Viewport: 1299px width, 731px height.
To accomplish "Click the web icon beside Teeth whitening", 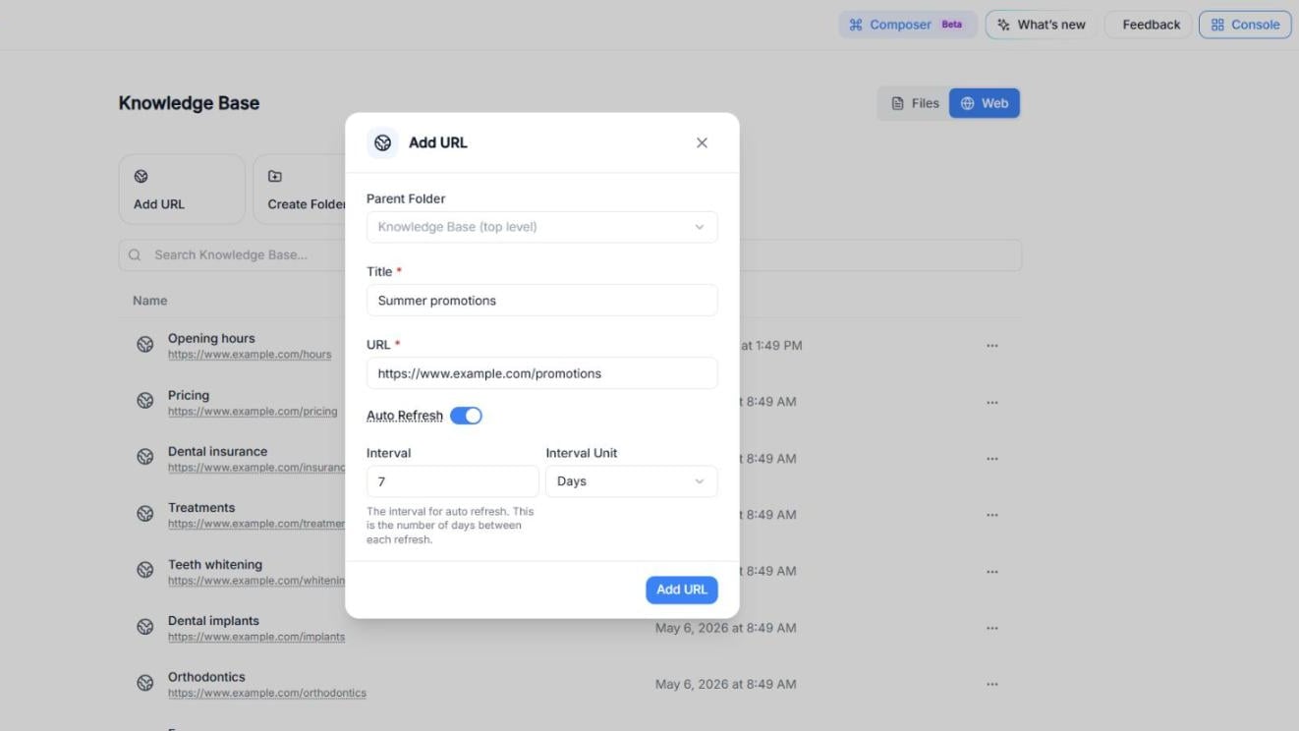I will tap(145, 571).
